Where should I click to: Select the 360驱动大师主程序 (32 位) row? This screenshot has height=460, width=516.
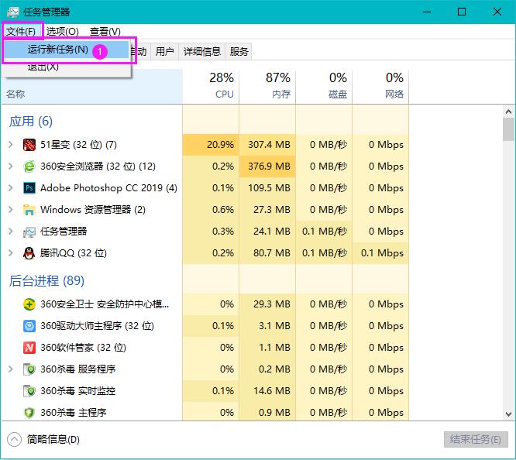coord(205,326)
